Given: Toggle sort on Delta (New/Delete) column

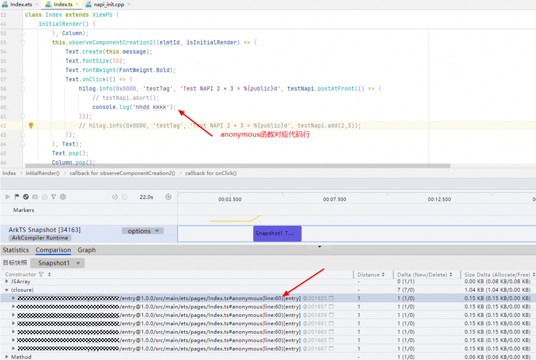Looking at the screenshot, I should pyautogui.click(x=451, y=274).
